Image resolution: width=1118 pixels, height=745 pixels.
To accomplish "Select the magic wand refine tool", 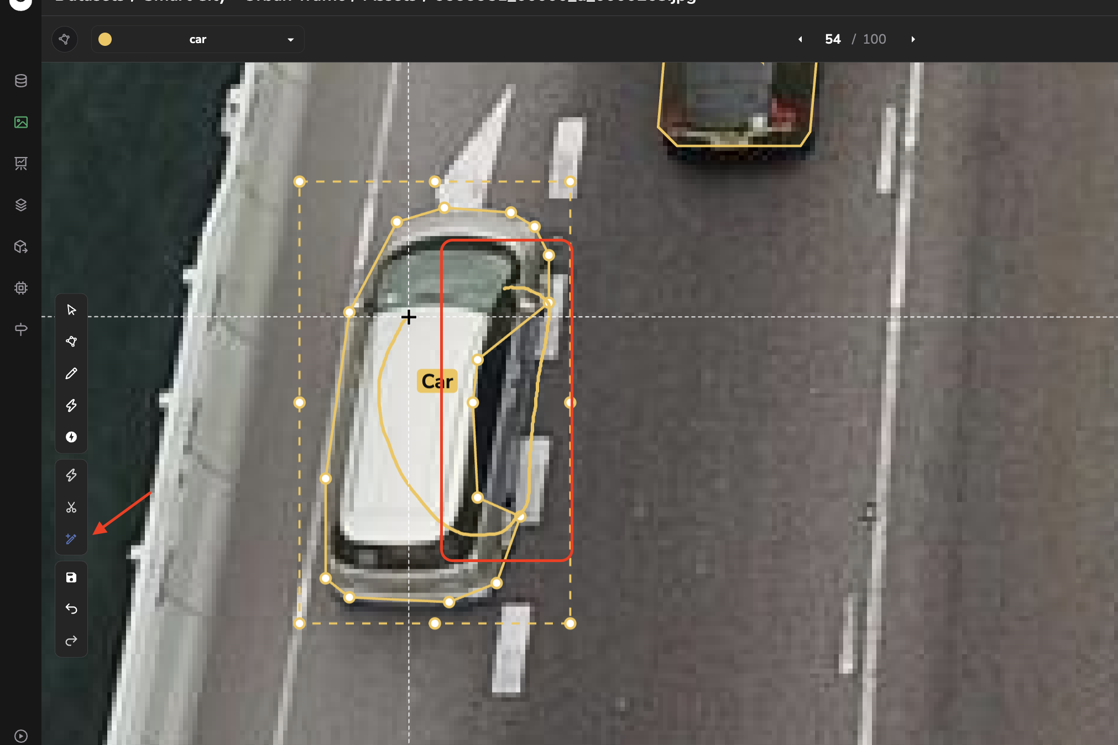I will (71, 539).
